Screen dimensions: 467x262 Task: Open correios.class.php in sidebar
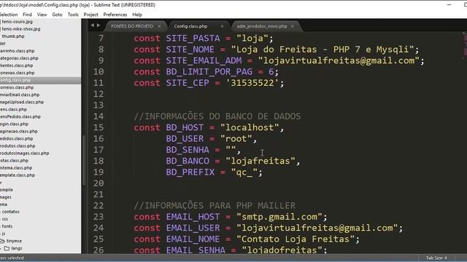[x=17, y=87]
